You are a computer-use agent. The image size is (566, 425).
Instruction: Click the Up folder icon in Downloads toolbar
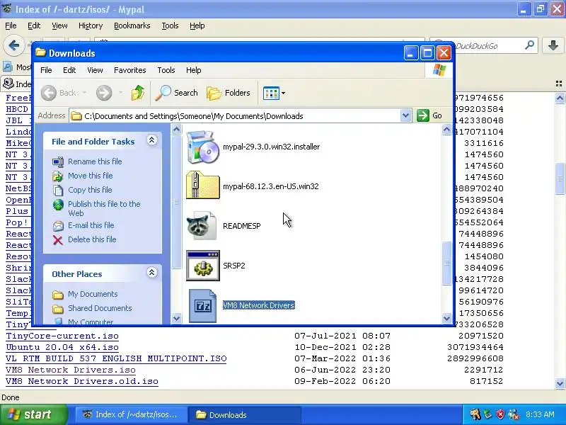(x=138, y=93)
